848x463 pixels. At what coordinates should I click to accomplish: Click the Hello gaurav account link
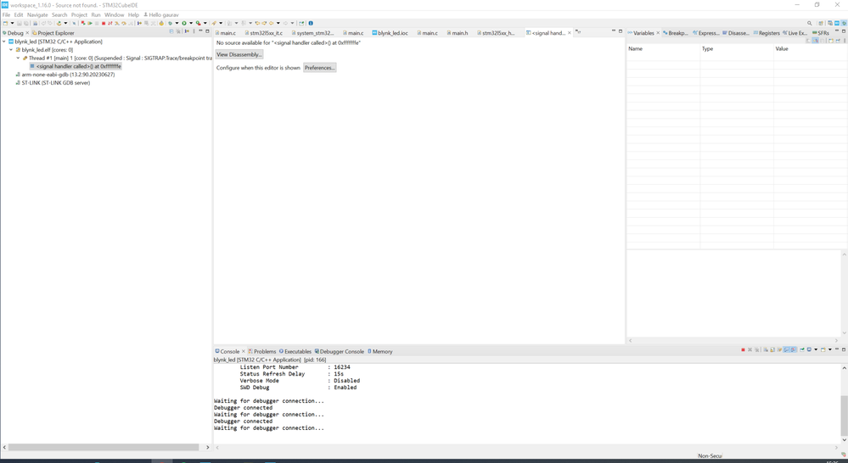160,14
